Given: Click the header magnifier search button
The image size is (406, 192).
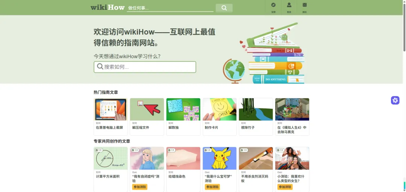Looking at the screenshot, I should pyautogui.click(x=224, y=8).
